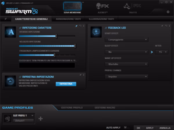Open settings with the gear icon
This screenshot has width=174, height=130.
pyautogui.click(x=168, y=12)
